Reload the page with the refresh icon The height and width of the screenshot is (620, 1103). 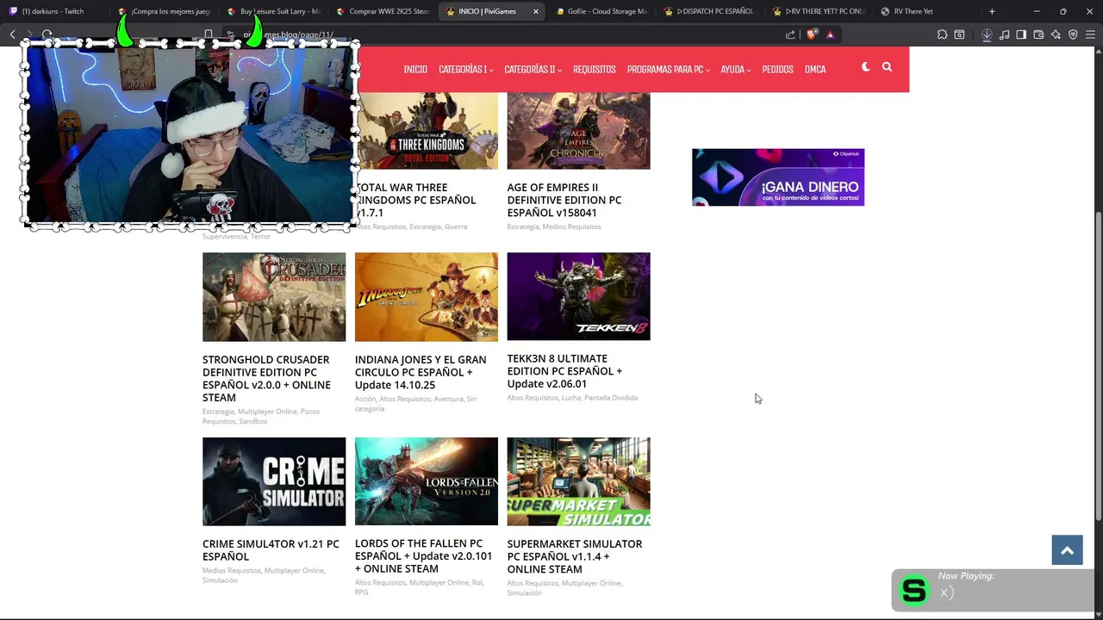click(47, 34)
